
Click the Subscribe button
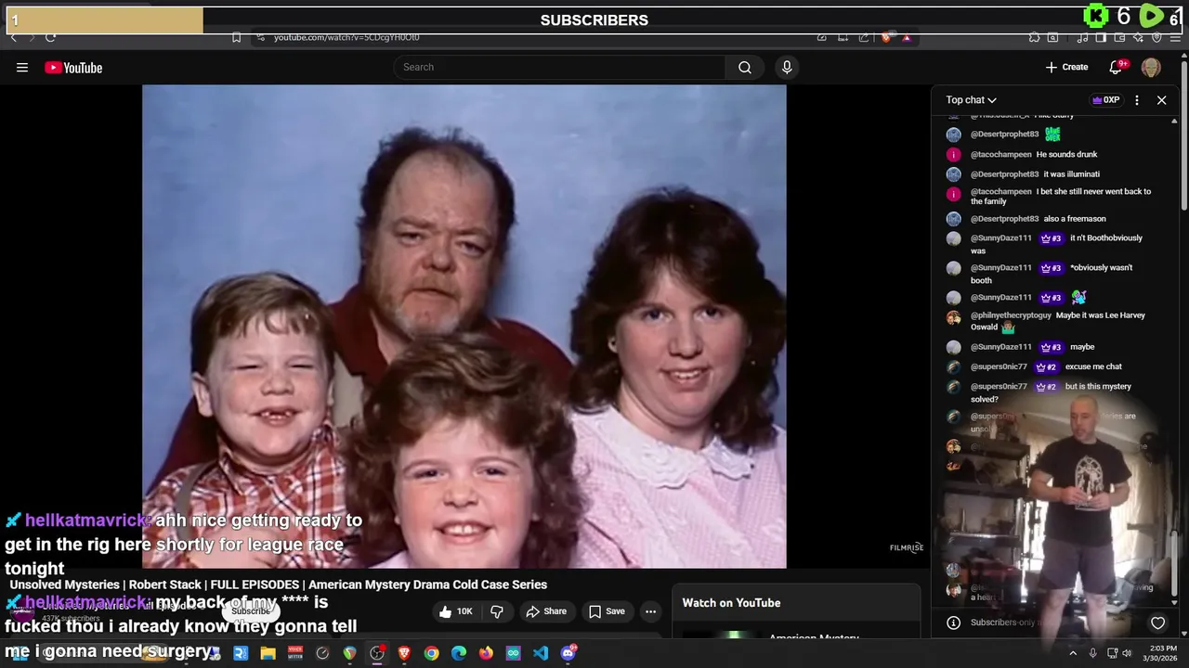point(251,611)
